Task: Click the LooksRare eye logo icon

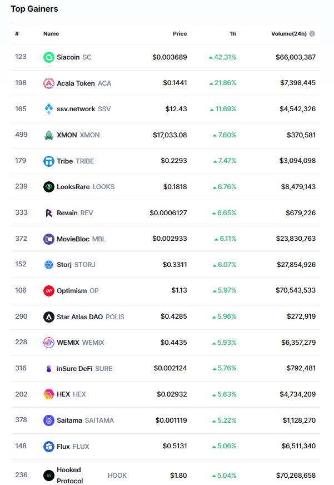Action: coord(49,187)
